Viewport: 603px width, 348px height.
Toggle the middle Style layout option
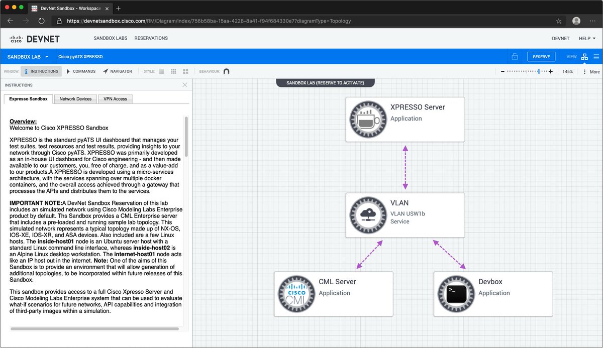point(173,71)
